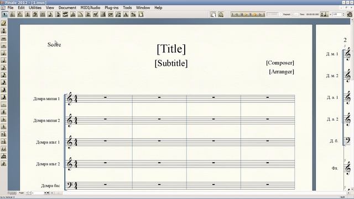Click the tempo value field
This screenshot has height=199, width=354.
337,14
